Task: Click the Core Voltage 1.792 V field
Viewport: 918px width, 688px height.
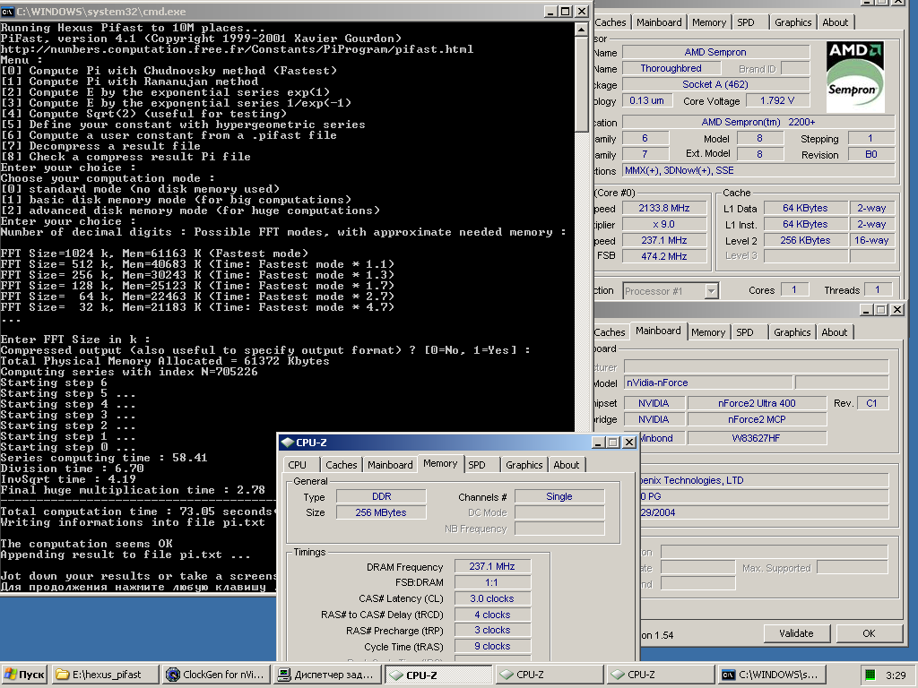Action: coord(777,100)
